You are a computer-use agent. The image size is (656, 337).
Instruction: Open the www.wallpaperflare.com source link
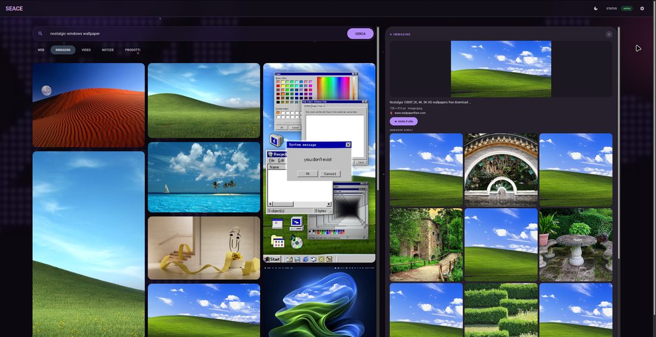410,113
